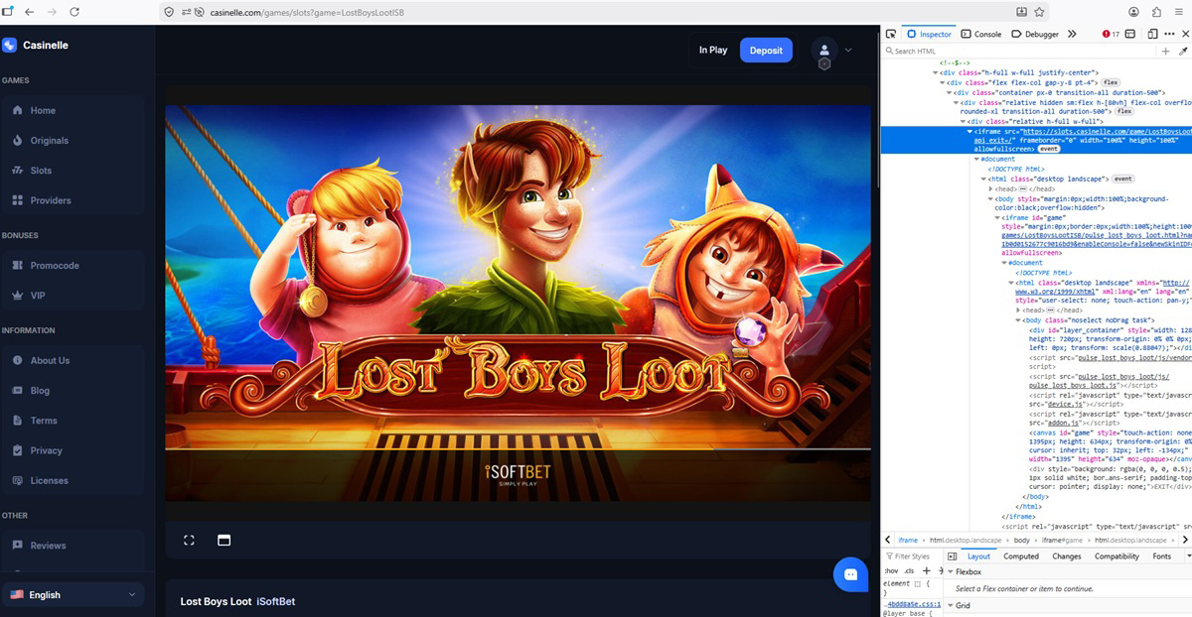Click the error count badge showing 17
Screen dimensions: 1192x617
coord(1111,34)
